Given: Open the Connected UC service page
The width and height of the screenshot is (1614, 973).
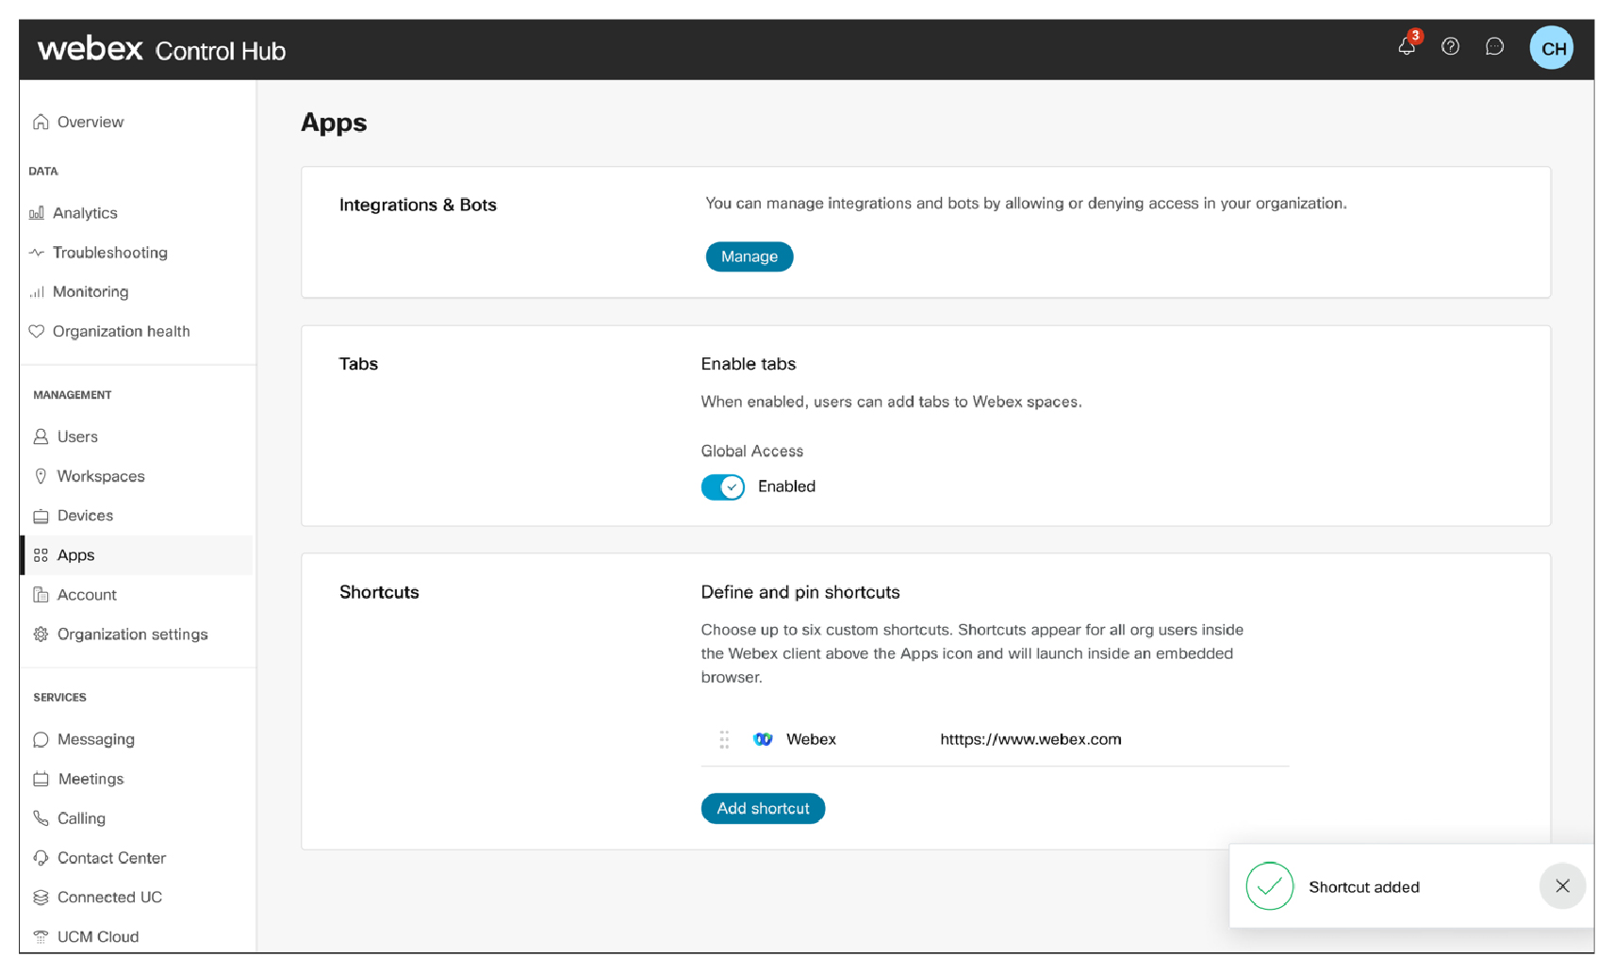Looking at the screenshot, I should [x=109, y=897].
